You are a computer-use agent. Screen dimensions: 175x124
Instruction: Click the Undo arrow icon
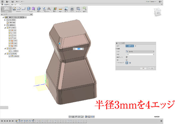click(17, 2)
